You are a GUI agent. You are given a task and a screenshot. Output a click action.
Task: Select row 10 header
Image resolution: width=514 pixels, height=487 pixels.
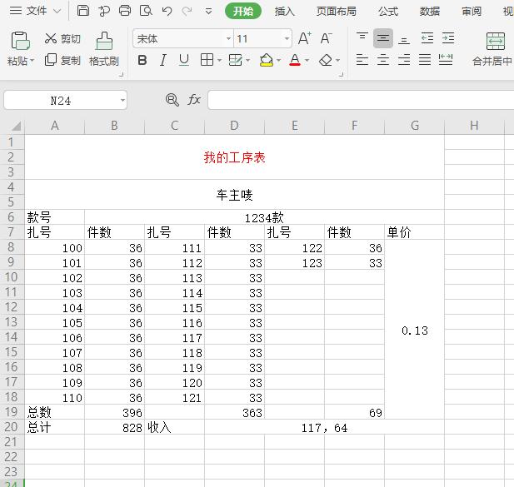[x=12, y=277]
